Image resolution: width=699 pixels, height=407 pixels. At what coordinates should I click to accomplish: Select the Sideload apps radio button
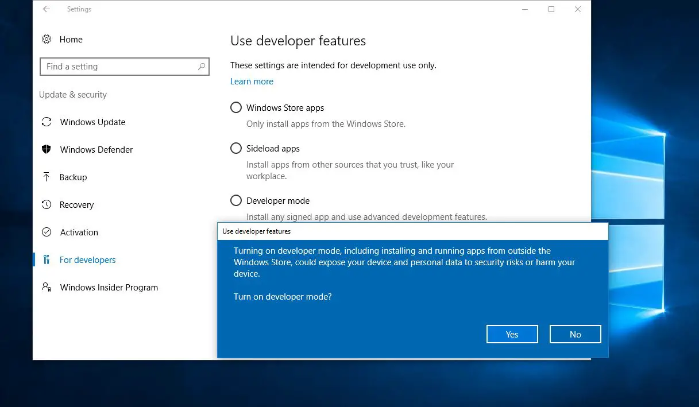coord(236,148)
